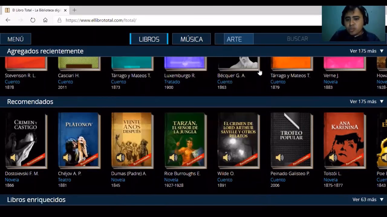
Task: Open the MENÚ button
Action: (15, 39)
